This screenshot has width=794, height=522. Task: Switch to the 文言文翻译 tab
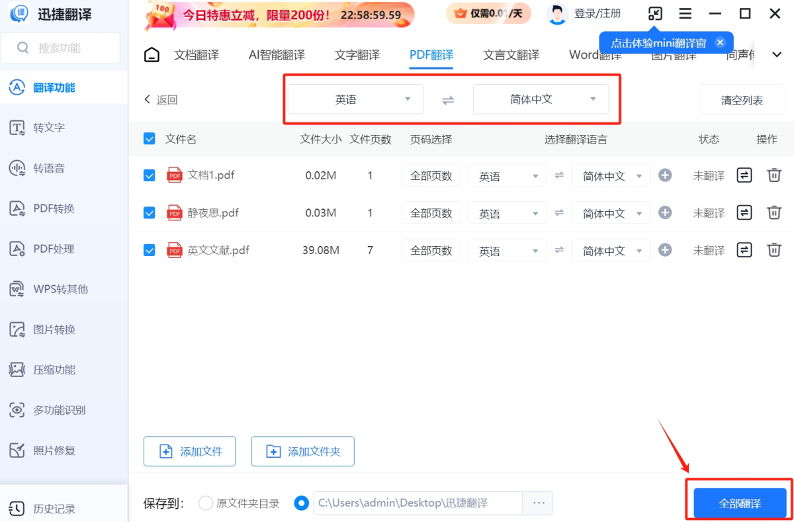point(511,55)
